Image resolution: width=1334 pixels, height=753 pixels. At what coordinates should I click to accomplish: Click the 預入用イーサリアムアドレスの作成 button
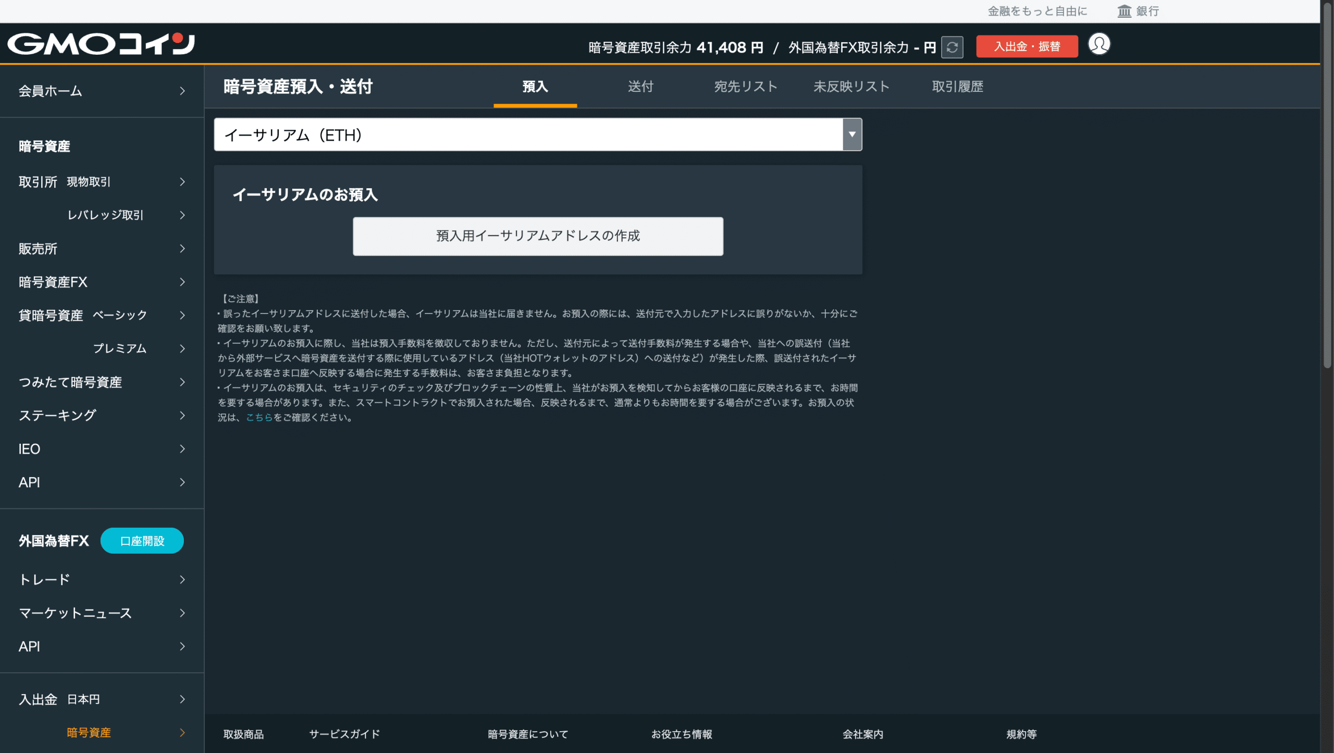(538, 236)
